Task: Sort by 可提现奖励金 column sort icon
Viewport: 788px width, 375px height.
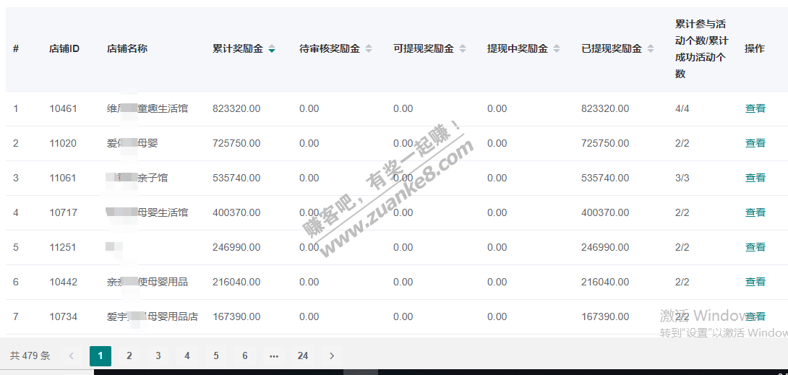Action: pyautogui.click(x=463, y=49)
